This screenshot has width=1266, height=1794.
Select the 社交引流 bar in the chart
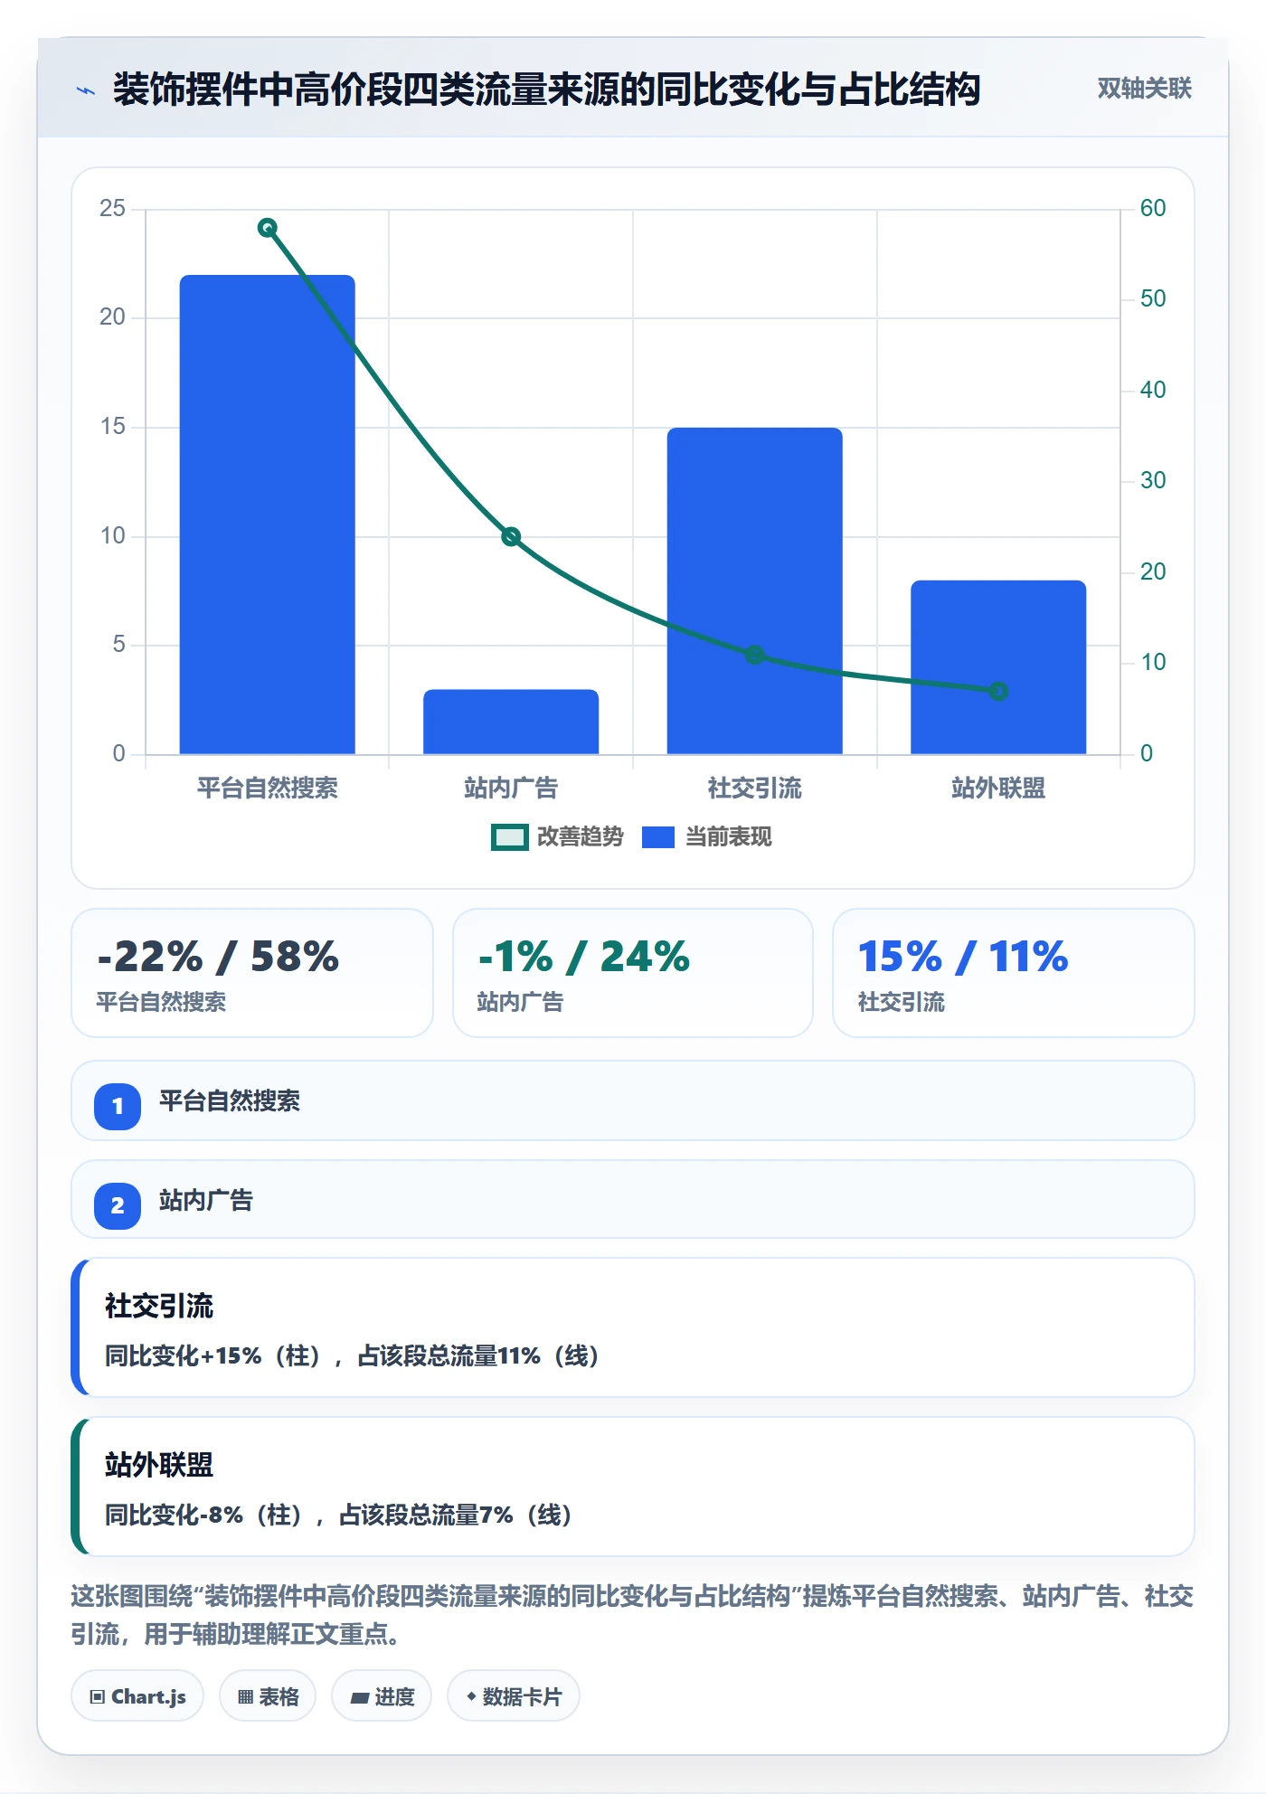pos(754,590)
